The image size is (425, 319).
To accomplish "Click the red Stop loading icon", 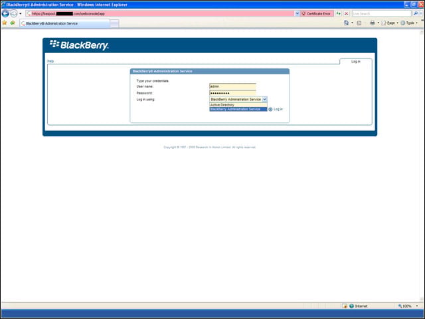I will (x=347, y=13).
